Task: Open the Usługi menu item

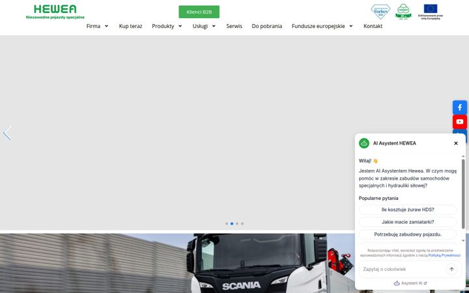Action: tap(200, 26)
